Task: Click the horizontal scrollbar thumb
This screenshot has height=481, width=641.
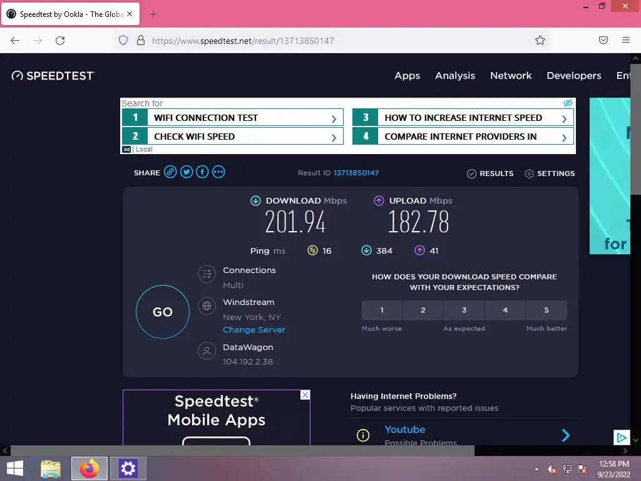Action: (x=242, y=451)
